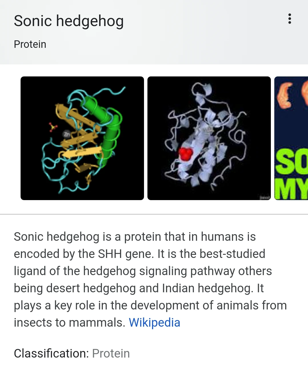Screen dimensions: 308x369
Task: Open the three-dot overflow menu
Action: pos(289,19)
